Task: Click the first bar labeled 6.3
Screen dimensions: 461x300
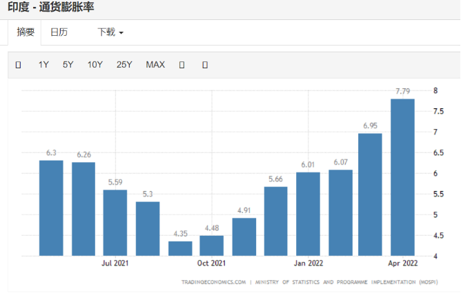Action: (x=51, y=208)
